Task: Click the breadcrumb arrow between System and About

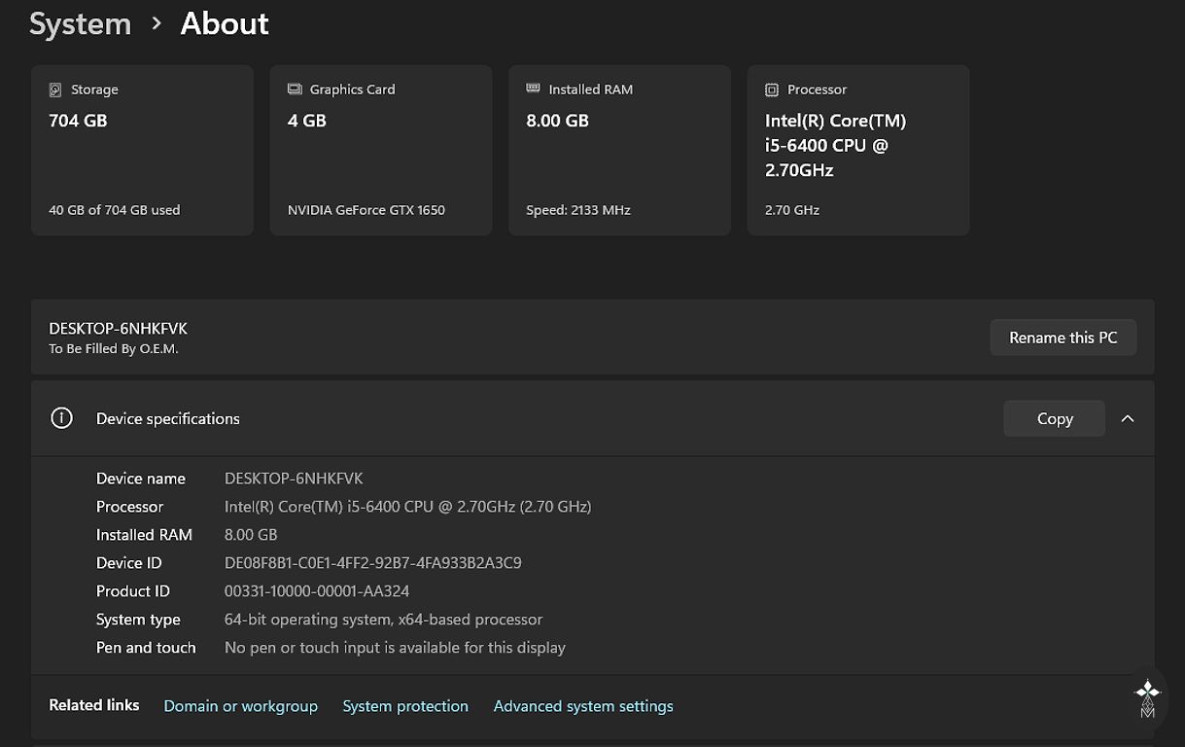Action: [157, 23]
